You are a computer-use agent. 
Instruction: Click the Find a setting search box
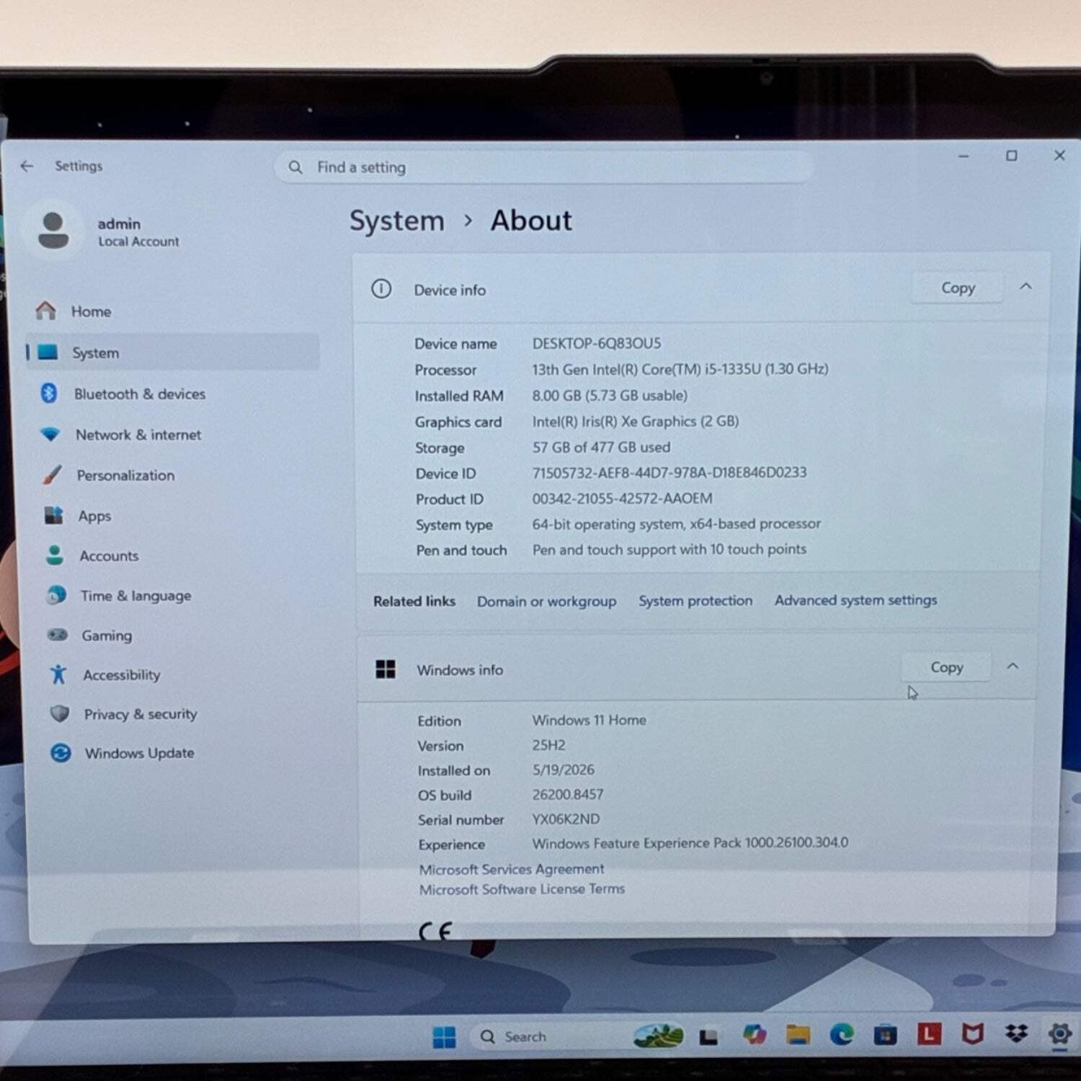coord(544,167)
